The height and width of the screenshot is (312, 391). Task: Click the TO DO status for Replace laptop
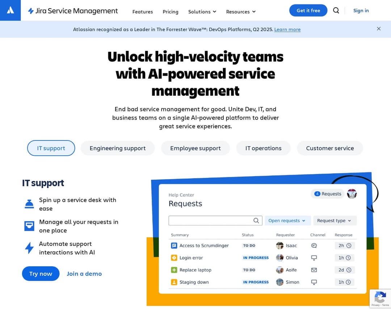[x=249, y=270]
